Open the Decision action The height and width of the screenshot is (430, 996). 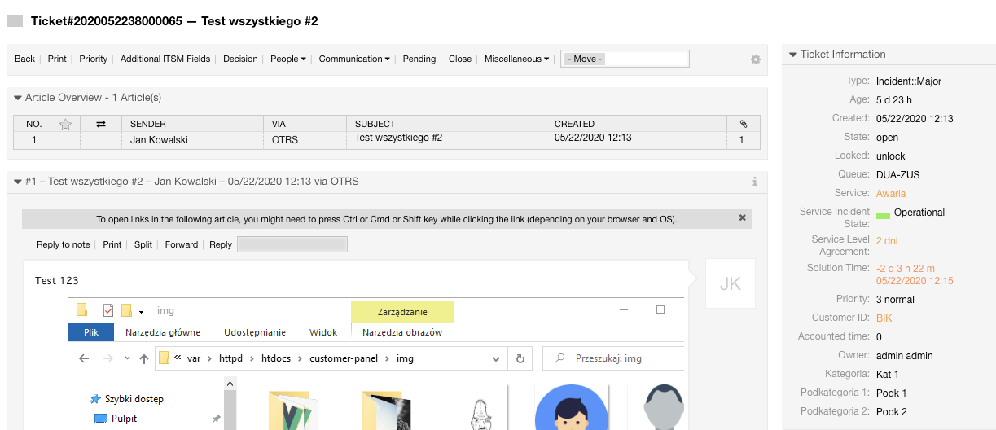click(240, 59)
